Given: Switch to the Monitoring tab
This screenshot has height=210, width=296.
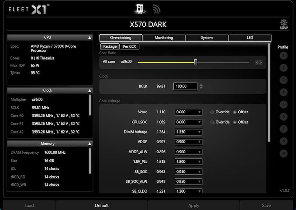Looking at the screenshot, I should pos(164,38).
